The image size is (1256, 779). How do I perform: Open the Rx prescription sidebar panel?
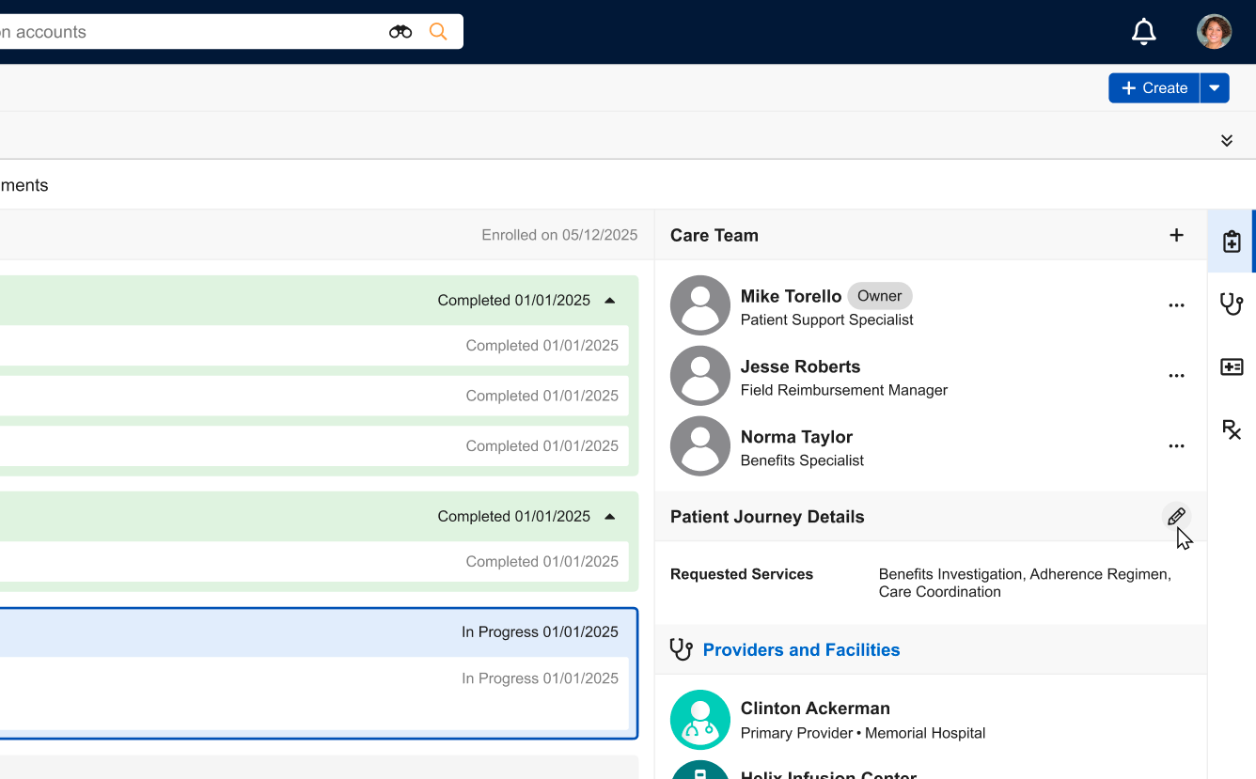click(x=1232, y=429)
